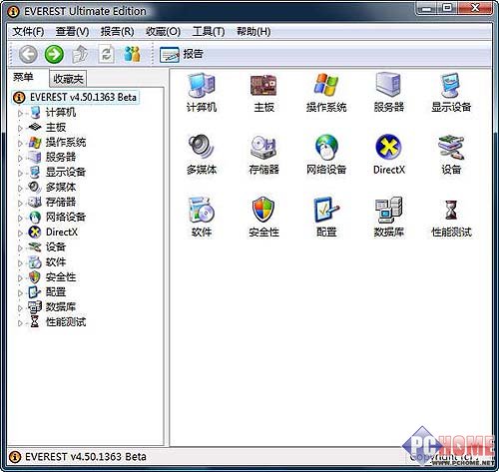
Task: Click the EVEREST title bar info icon
Action: [14, 12]
